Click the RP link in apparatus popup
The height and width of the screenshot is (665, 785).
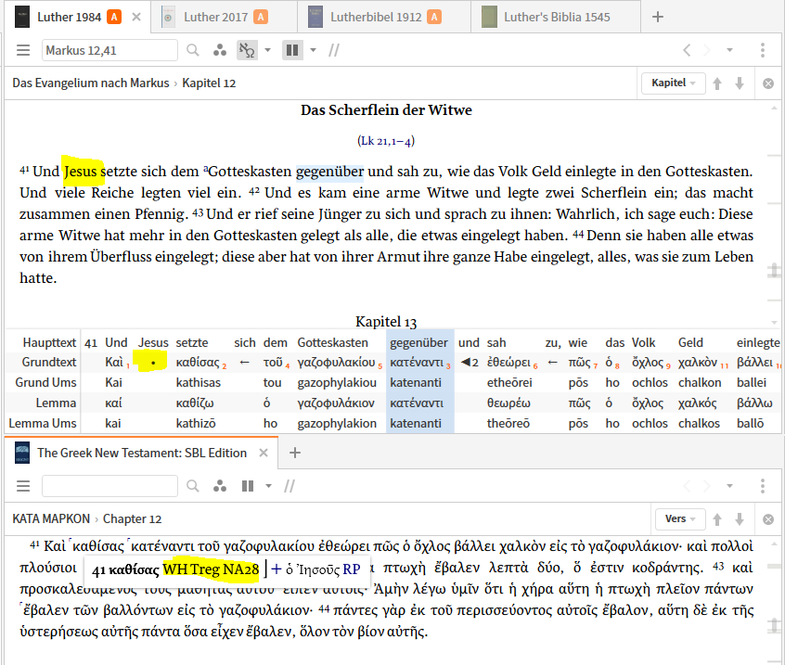(352, 569)
